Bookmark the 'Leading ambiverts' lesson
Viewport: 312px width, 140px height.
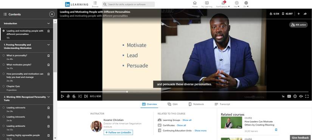[48, 126]
